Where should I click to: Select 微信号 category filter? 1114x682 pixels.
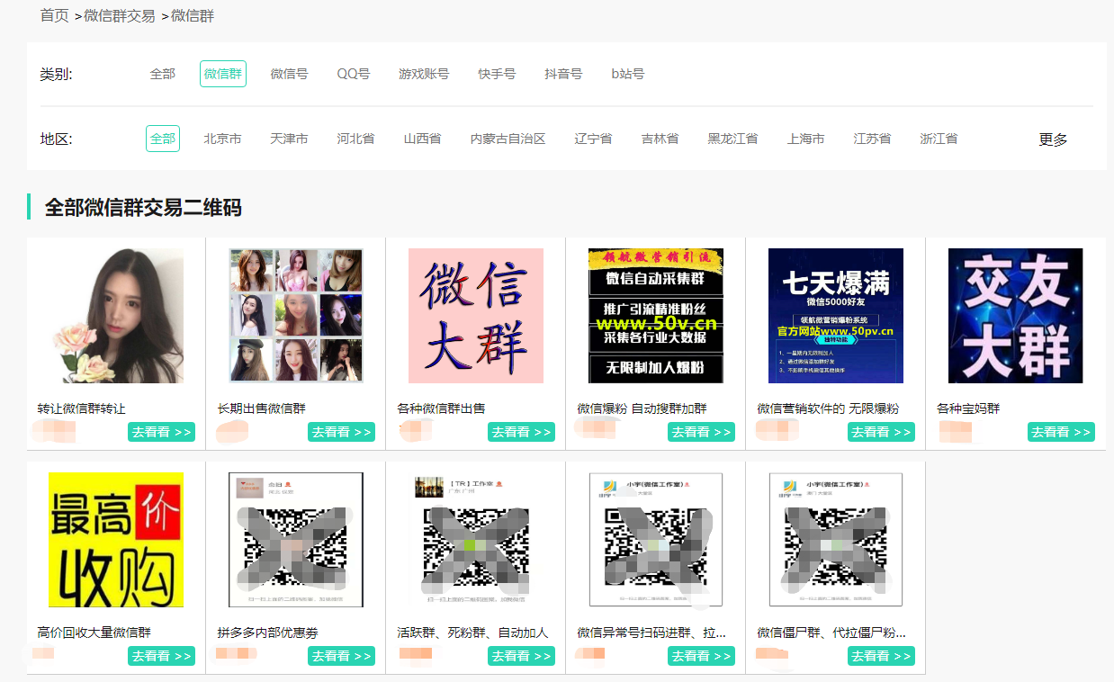click(290, 74)
